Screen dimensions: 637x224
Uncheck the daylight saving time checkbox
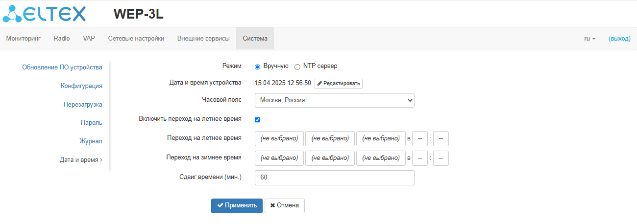tap(257, 119)
